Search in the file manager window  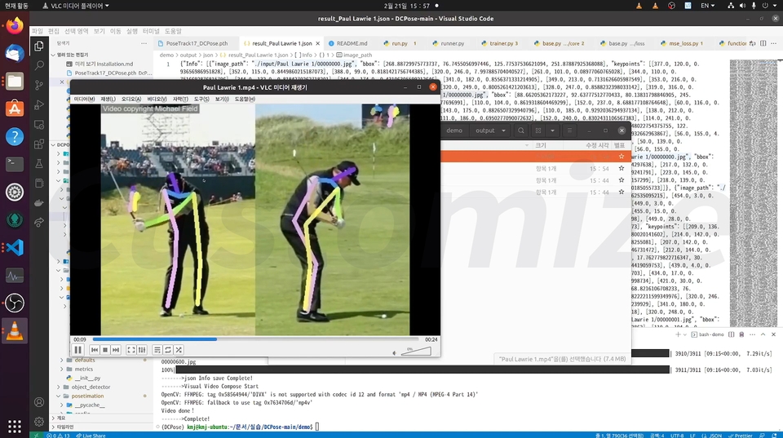[x=521, y=131]
